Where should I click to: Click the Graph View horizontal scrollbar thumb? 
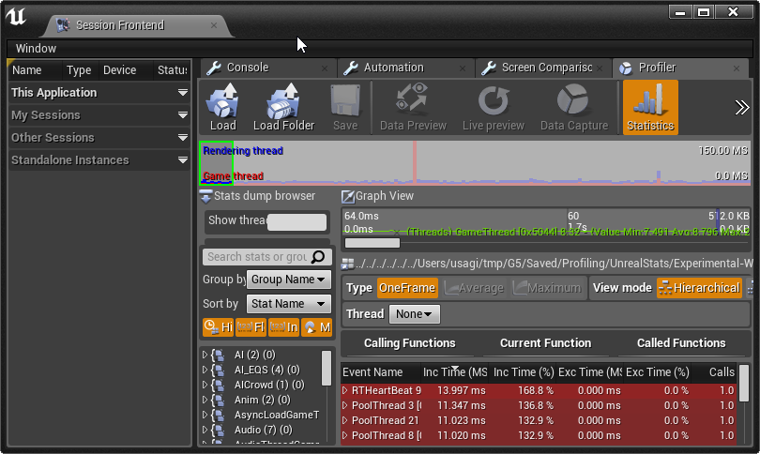point(372,243)
